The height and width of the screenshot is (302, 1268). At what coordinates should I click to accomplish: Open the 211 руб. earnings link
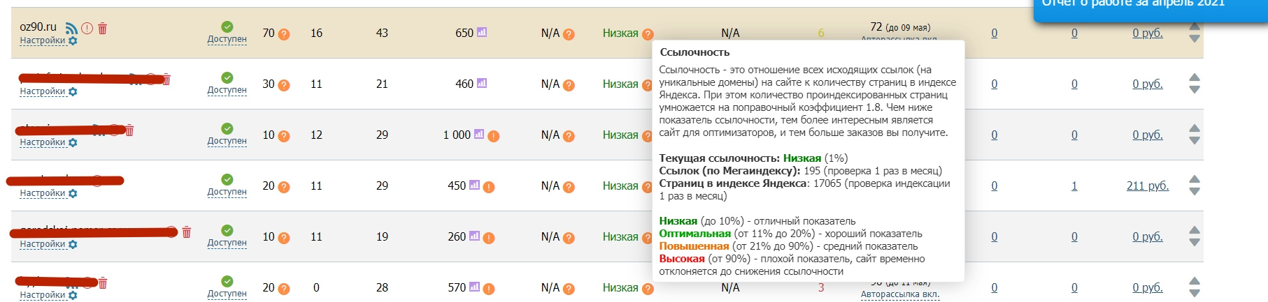pyautogui.click(x=1147, y=186)
